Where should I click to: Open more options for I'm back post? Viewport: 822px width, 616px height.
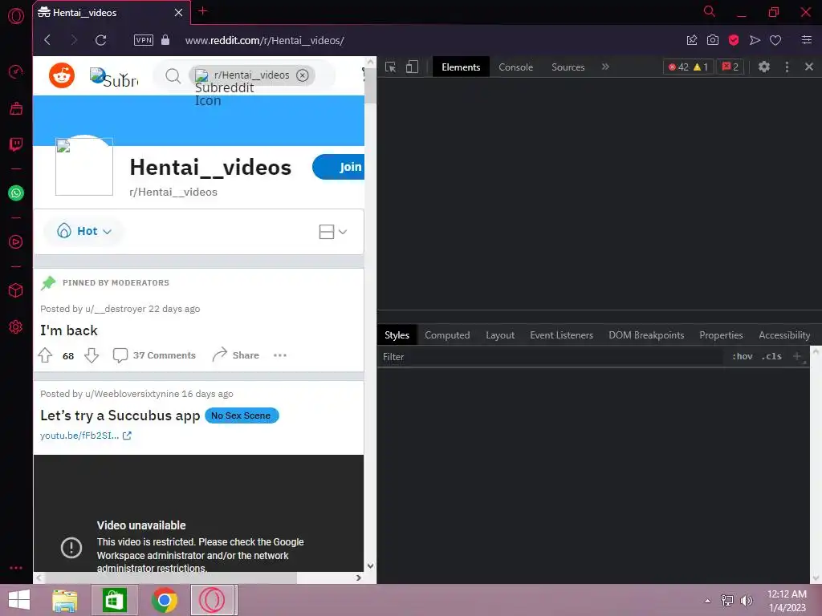[x=280, y=355]
